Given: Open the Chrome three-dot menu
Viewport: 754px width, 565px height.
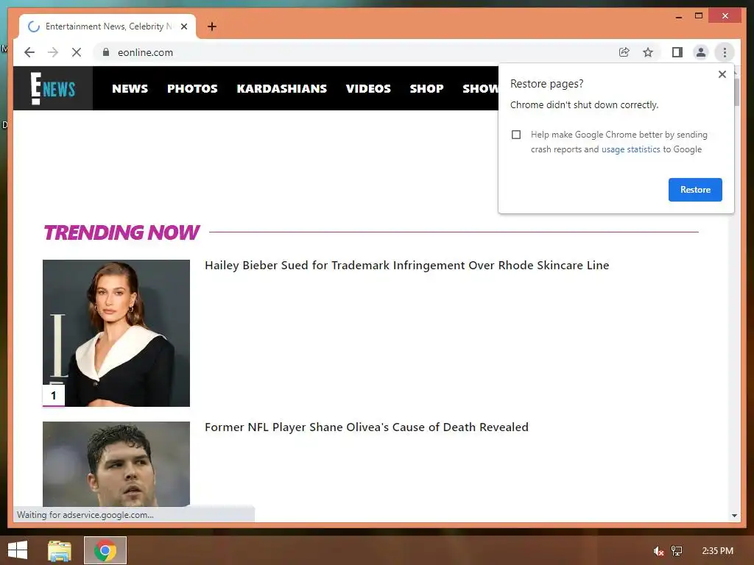Looking at the screenshot, I should pos(725,52).
